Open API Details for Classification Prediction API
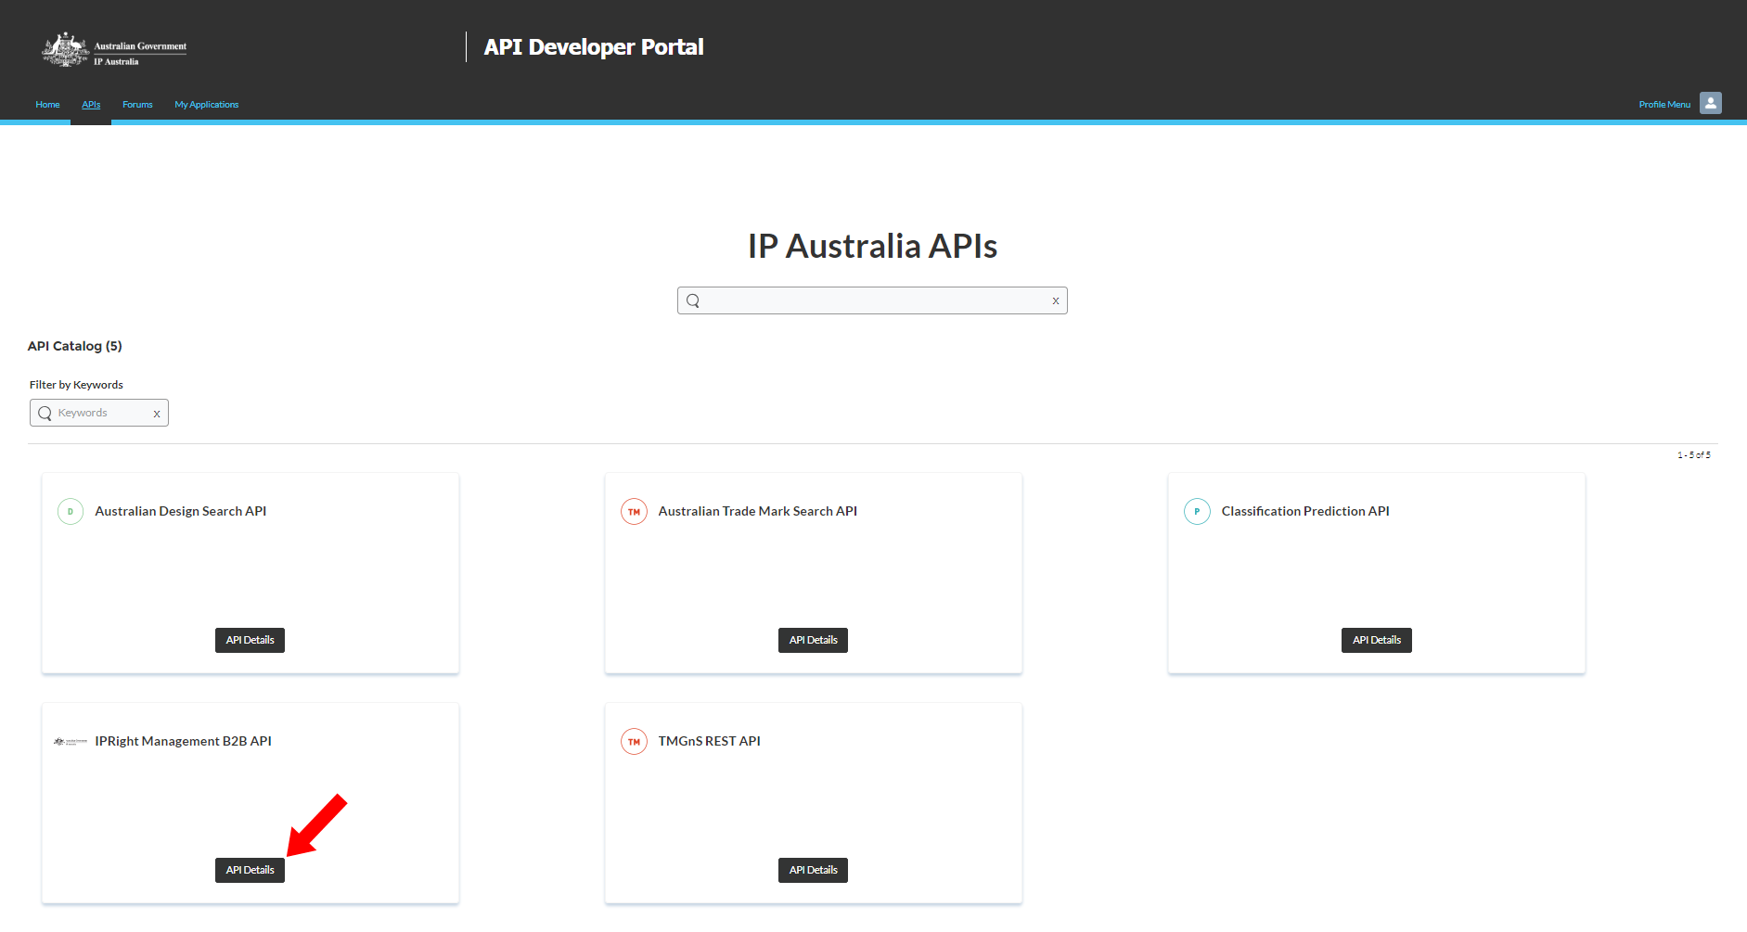Image resolution: width=1747 pixels, height=932 pixels. click(1376, 641)
